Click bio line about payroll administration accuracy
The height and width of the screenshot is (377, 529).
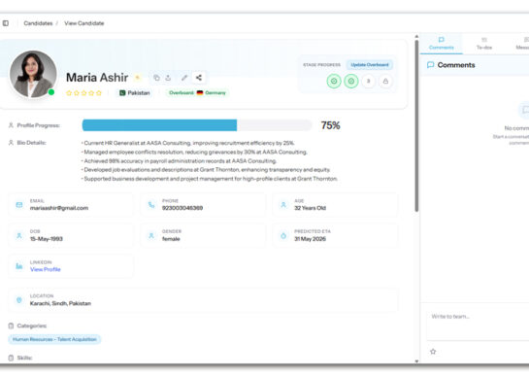point(179,160)
